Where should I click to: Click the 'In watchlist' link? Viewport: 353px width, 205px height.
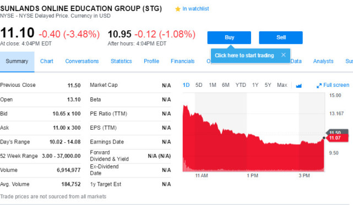[195, 9]
